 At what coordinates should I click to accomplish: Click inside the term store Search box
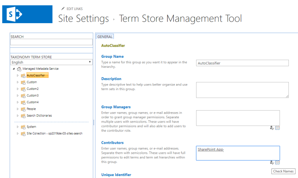[52, 42]
